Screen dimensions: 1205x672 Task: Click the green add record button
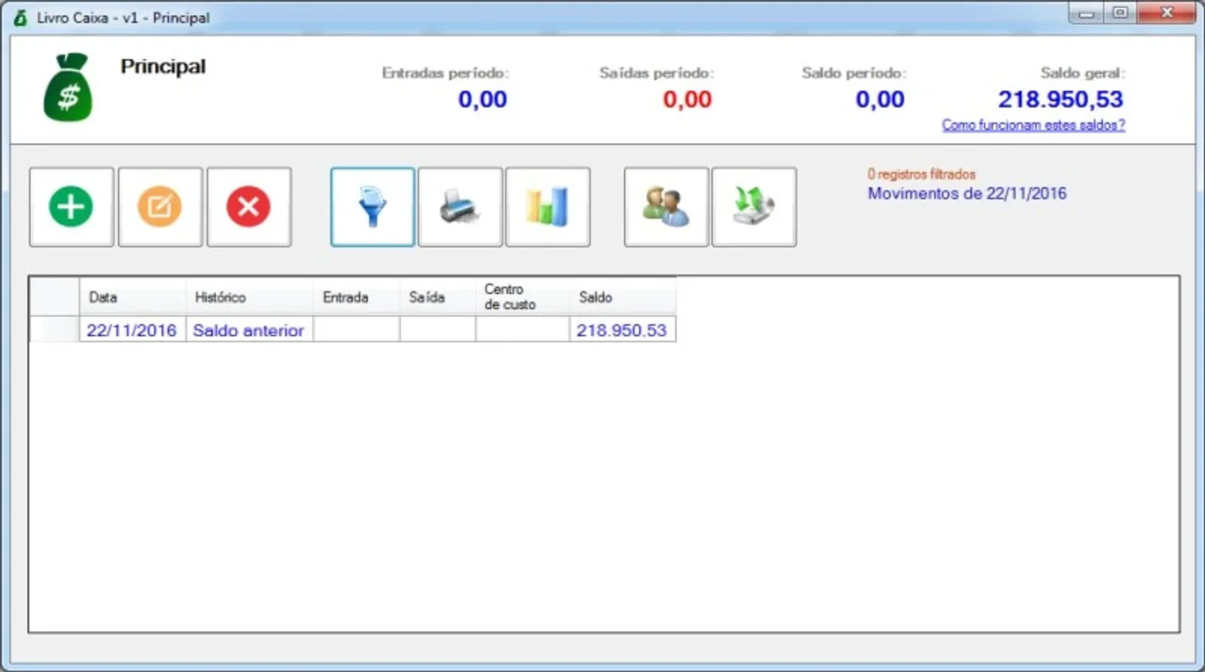[71, 207]
